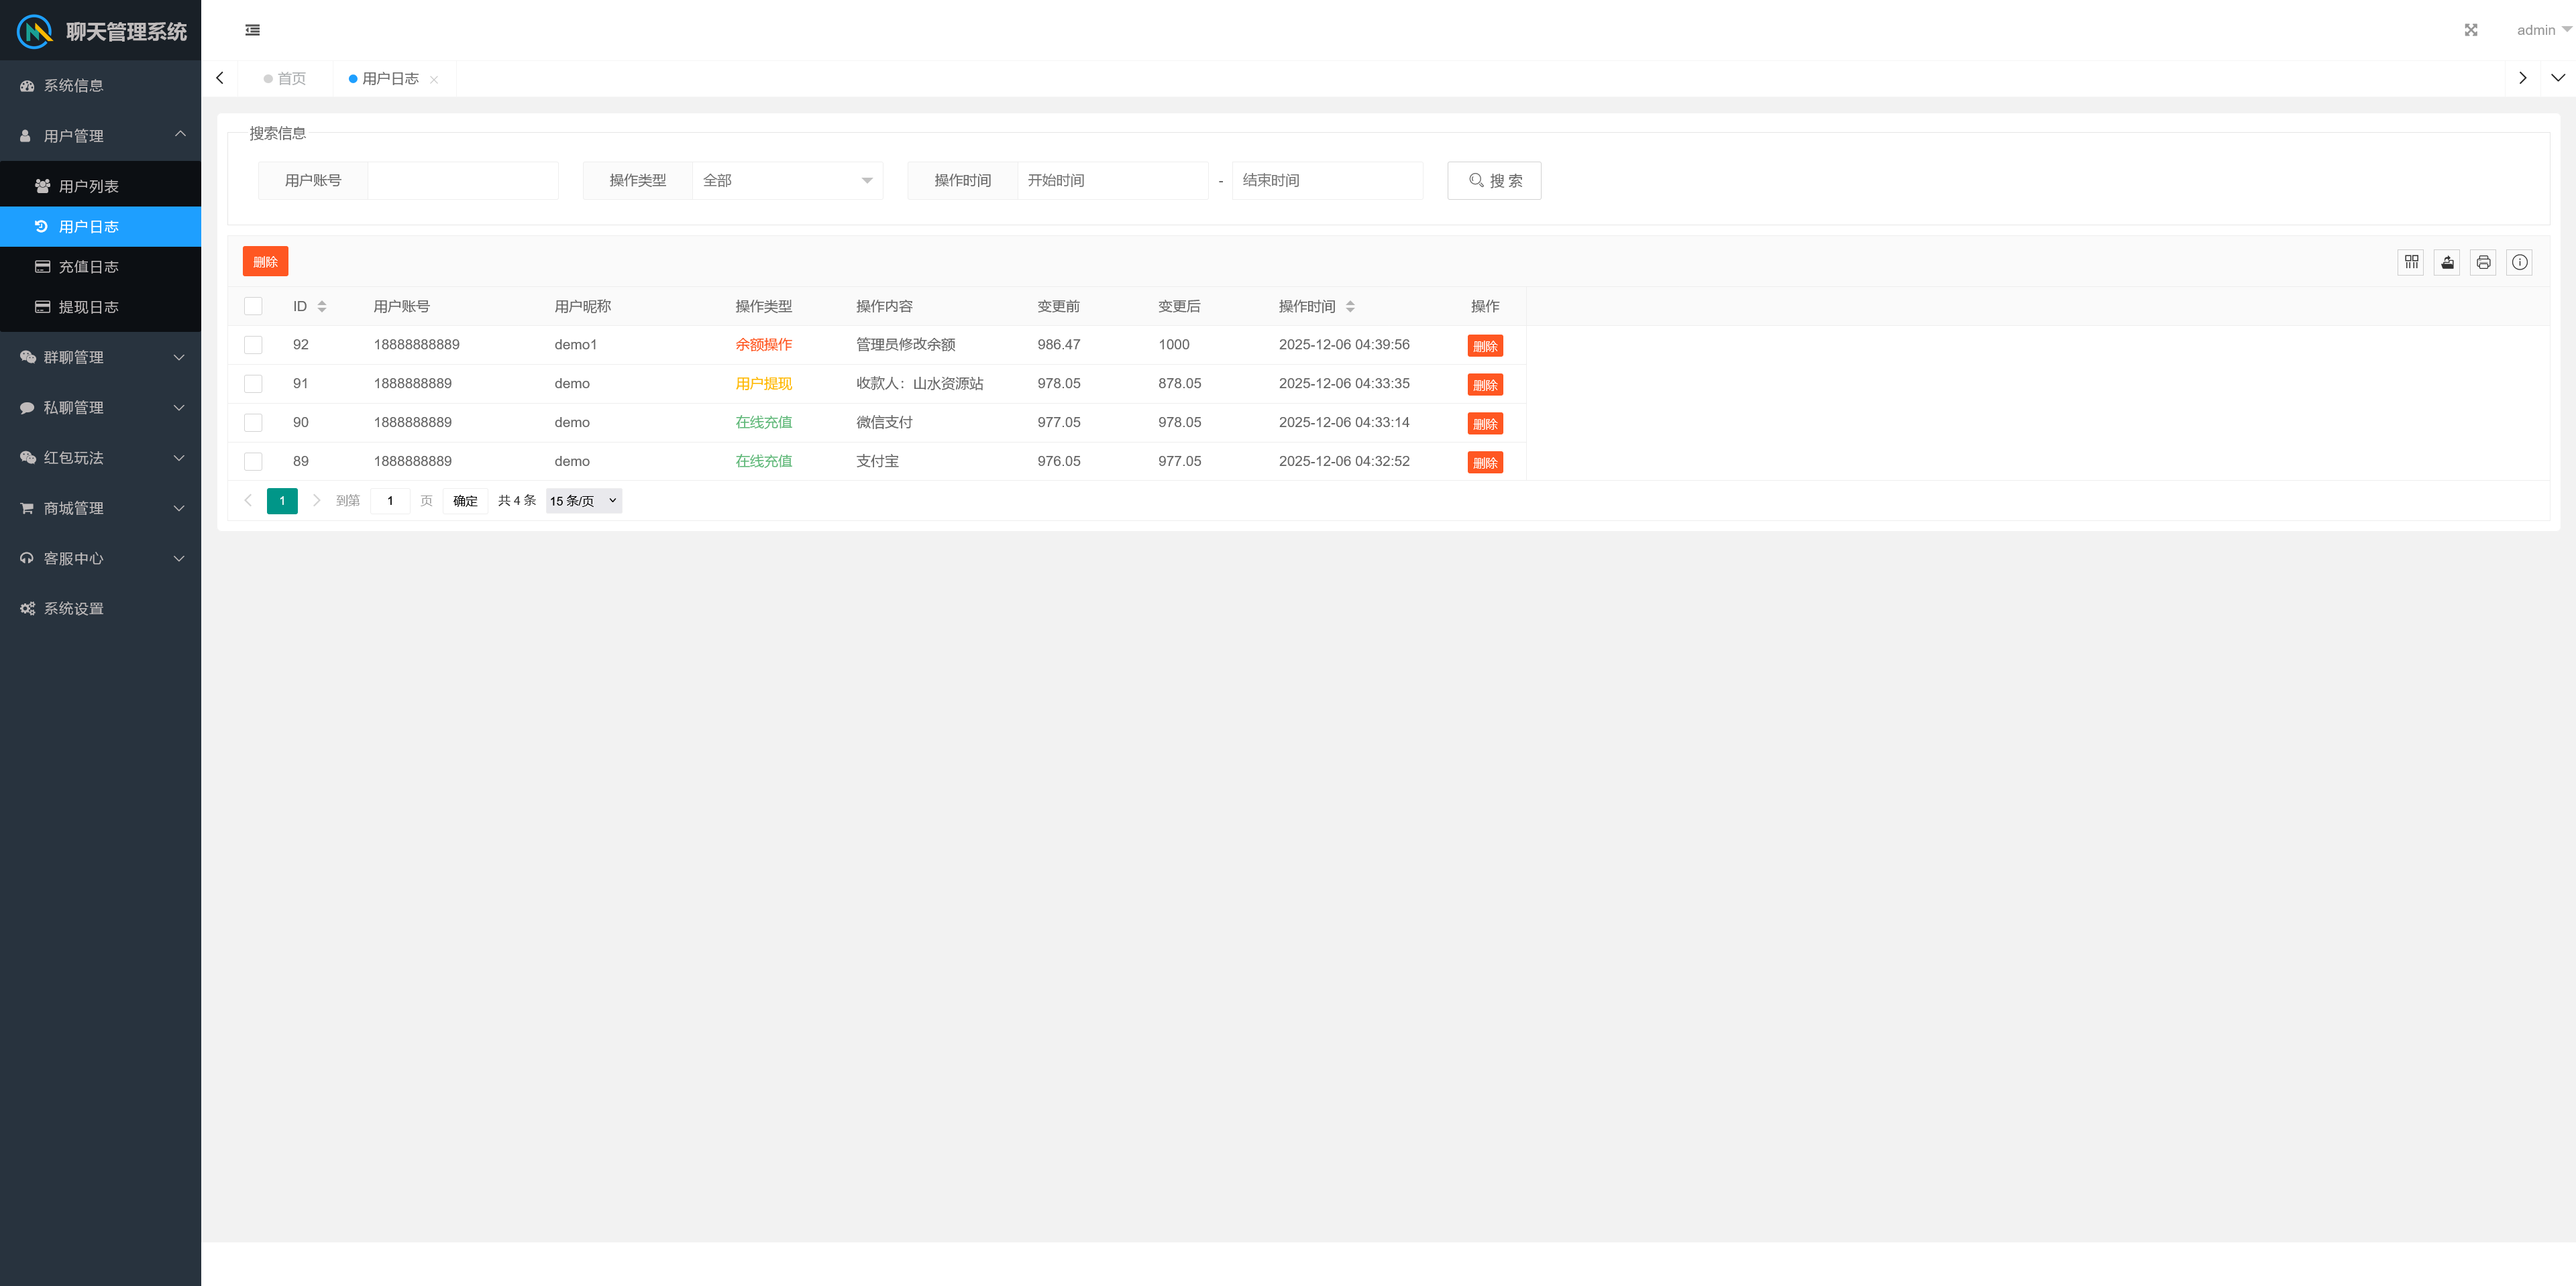Check the select-all checkbox in table header

coord(253,307)
